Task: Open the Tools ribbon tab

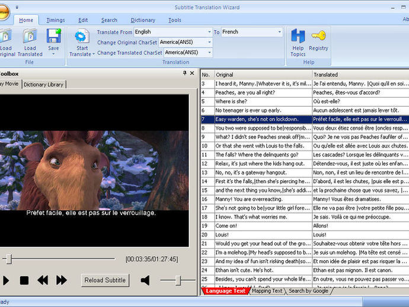Action: 175,20
